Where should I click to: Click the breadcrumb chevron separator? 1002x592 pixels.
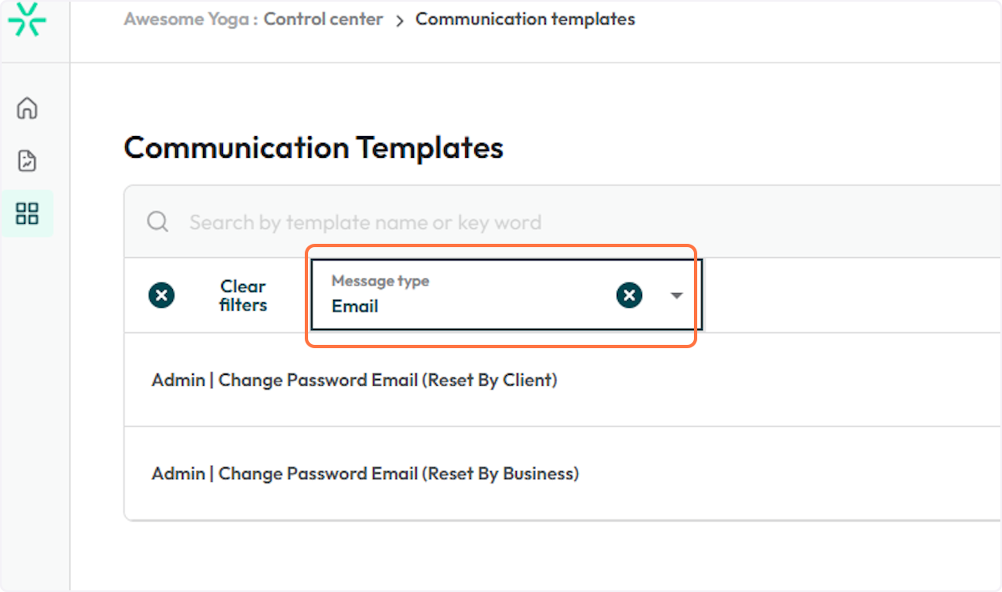pyautogui.click(x=399, y=20)
